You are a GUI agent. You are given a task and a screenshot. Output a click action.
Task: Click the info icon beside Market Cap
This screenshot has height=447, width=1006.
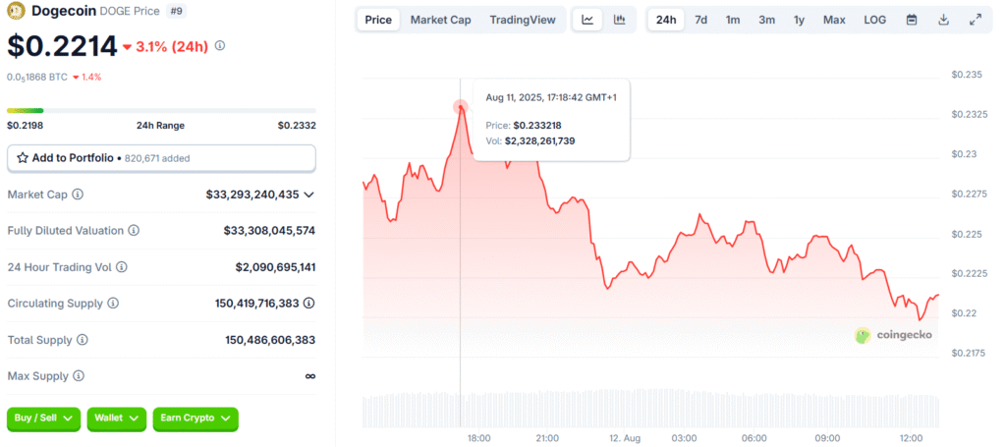click(78, 195)
